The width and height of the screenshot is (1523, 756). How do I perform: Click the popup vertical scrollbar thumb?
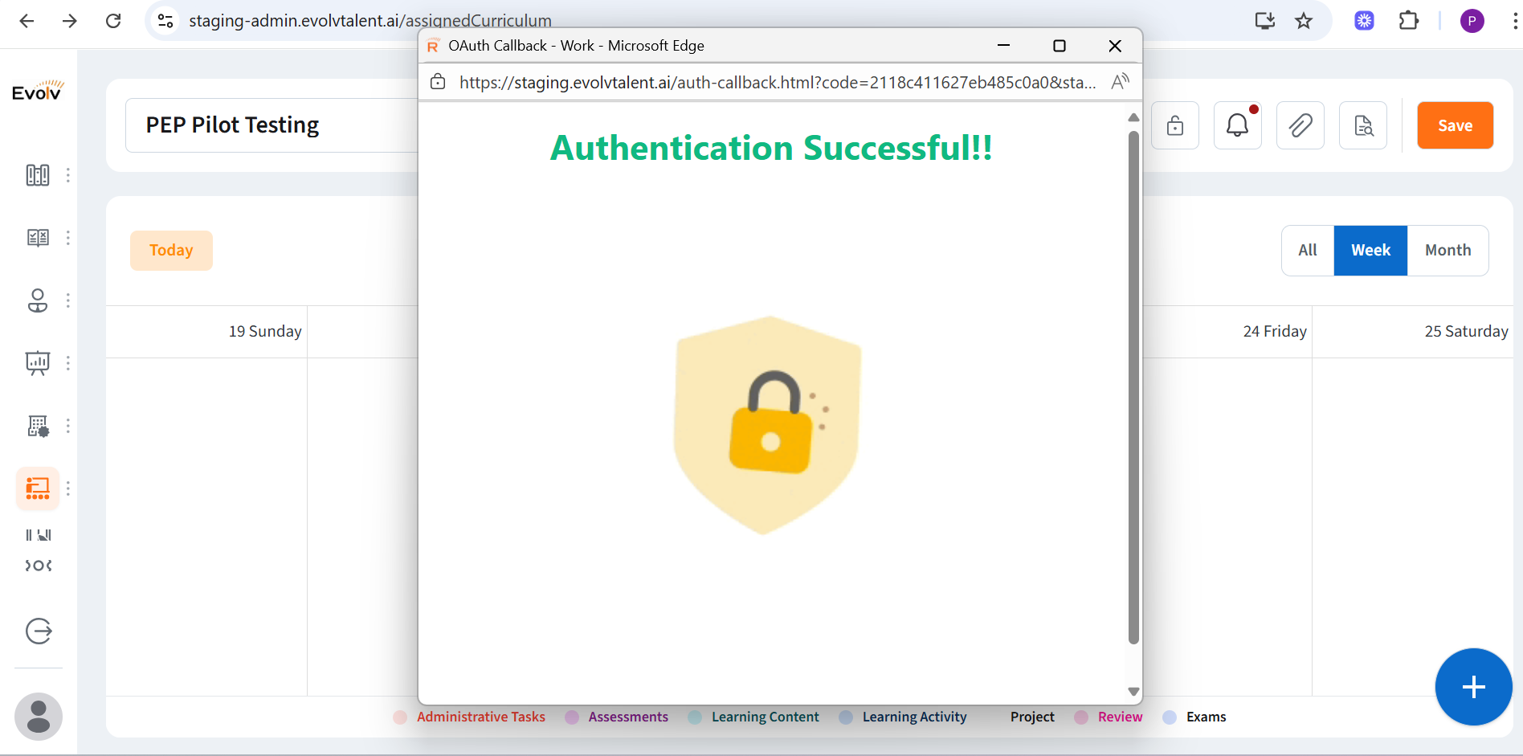tap(1133, 387)
